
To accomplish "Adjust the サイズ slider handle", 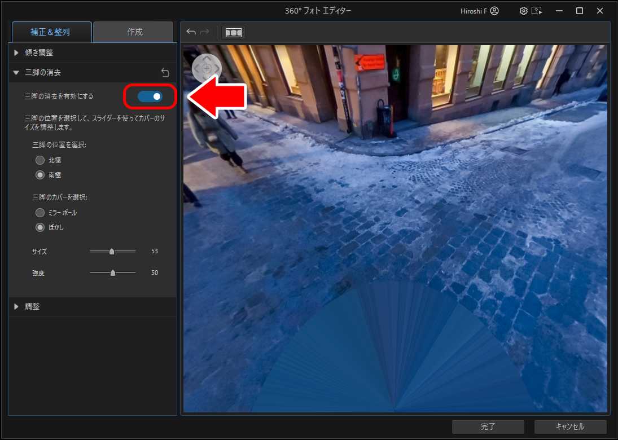I will pyautogui.click(x=111, y=252).
